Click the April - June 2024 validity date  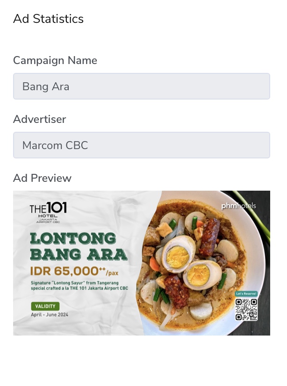click(x=49, y=315)
